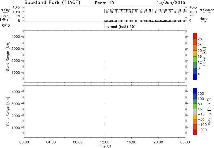Image resolution: width=214 pixels, height=148 pixels.
Task: Select the red power data point near 400 km
Action: click(105, 79)
